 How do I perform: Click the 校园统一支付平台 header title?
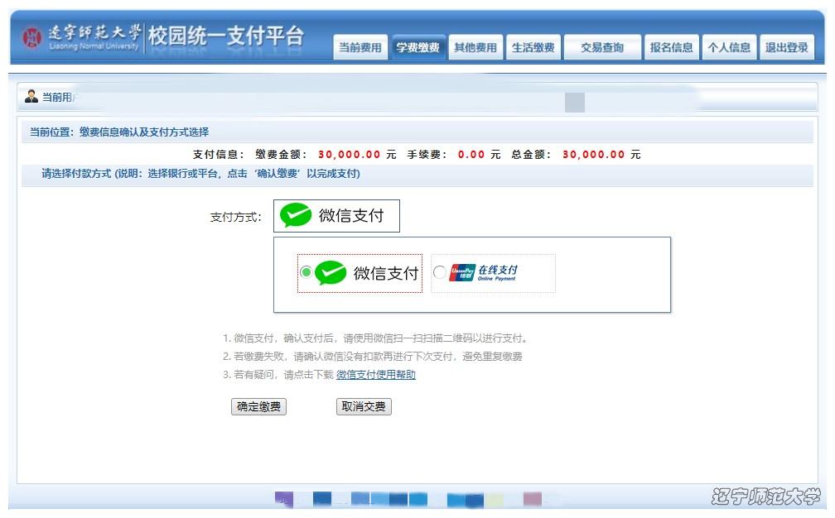[x=225, y=36]
